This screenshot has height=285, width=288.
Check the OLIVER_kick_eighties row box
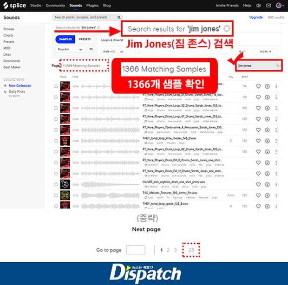[x=56, y=184]
